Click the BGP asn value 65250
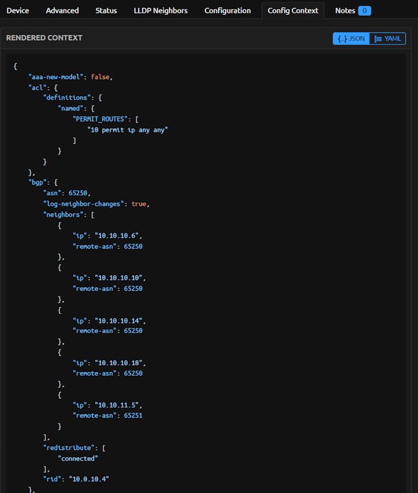418x493 pixels. pyautogui.click(x=80, y=193)
